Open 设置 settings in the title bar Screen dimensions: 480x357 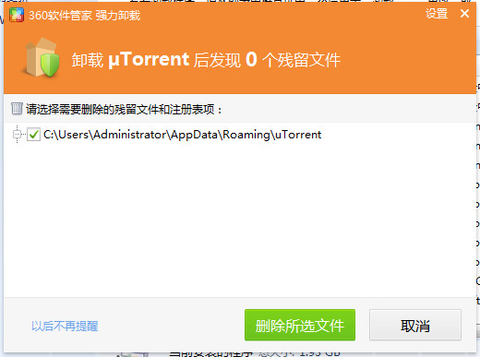437,14
